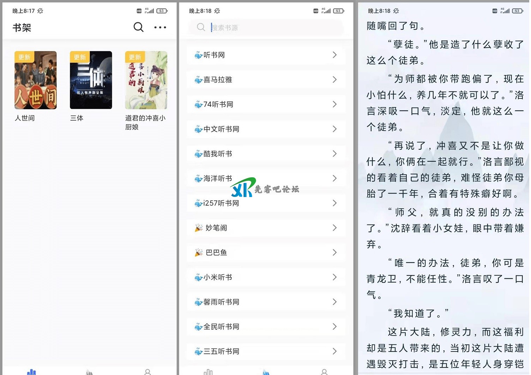Click the whale icon beside 喜马拉雅
The image size is (531, 375).
[x=198, y=80]
